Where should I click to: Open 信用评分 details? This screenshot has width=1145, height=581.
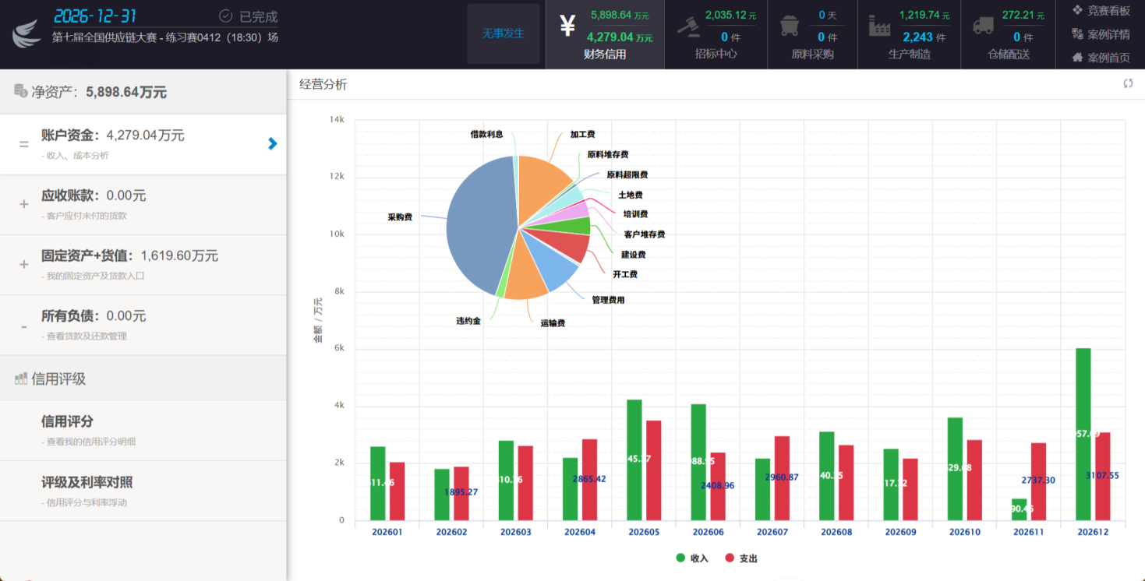pos(143,430)
